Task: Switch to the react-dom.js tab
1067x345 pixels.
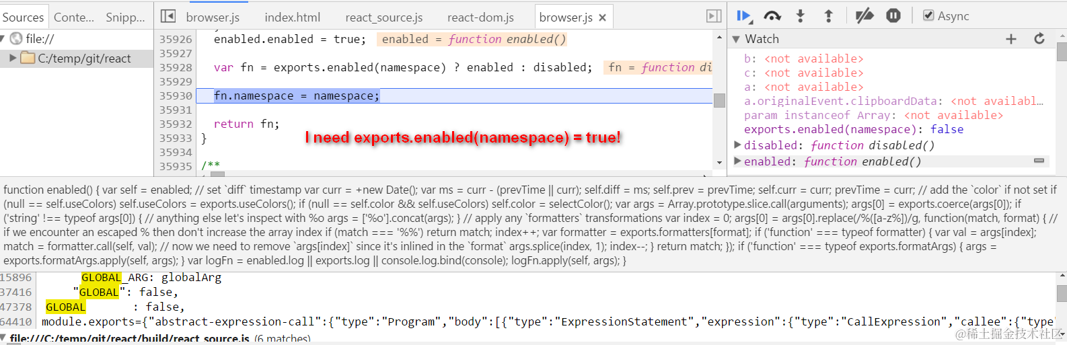Action: click(x=480, y=17)
